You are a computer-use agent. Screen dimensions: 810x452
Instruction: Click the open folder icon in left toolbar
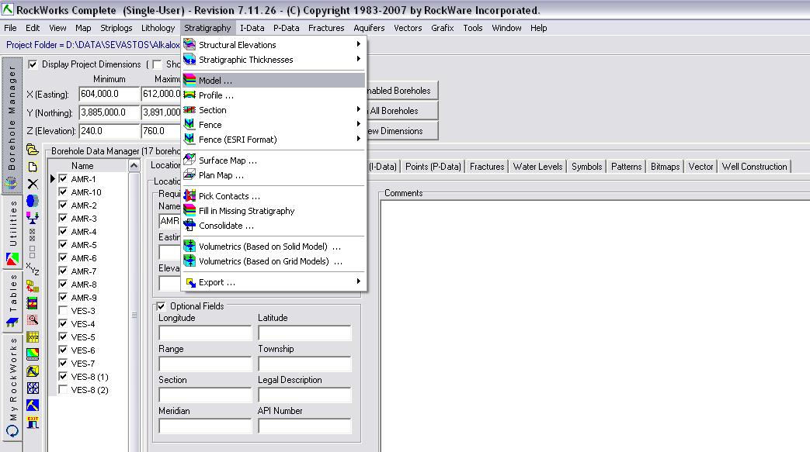(x=33, y=150)
